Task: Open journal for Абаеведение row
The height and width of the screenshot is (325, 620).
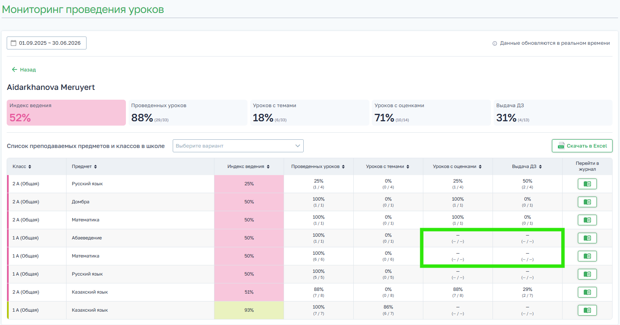Action: (587, 238)
